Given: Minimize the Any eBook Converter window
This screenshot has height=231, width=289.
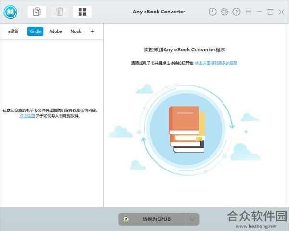Looking at the screenshot, I should (259, 12).
